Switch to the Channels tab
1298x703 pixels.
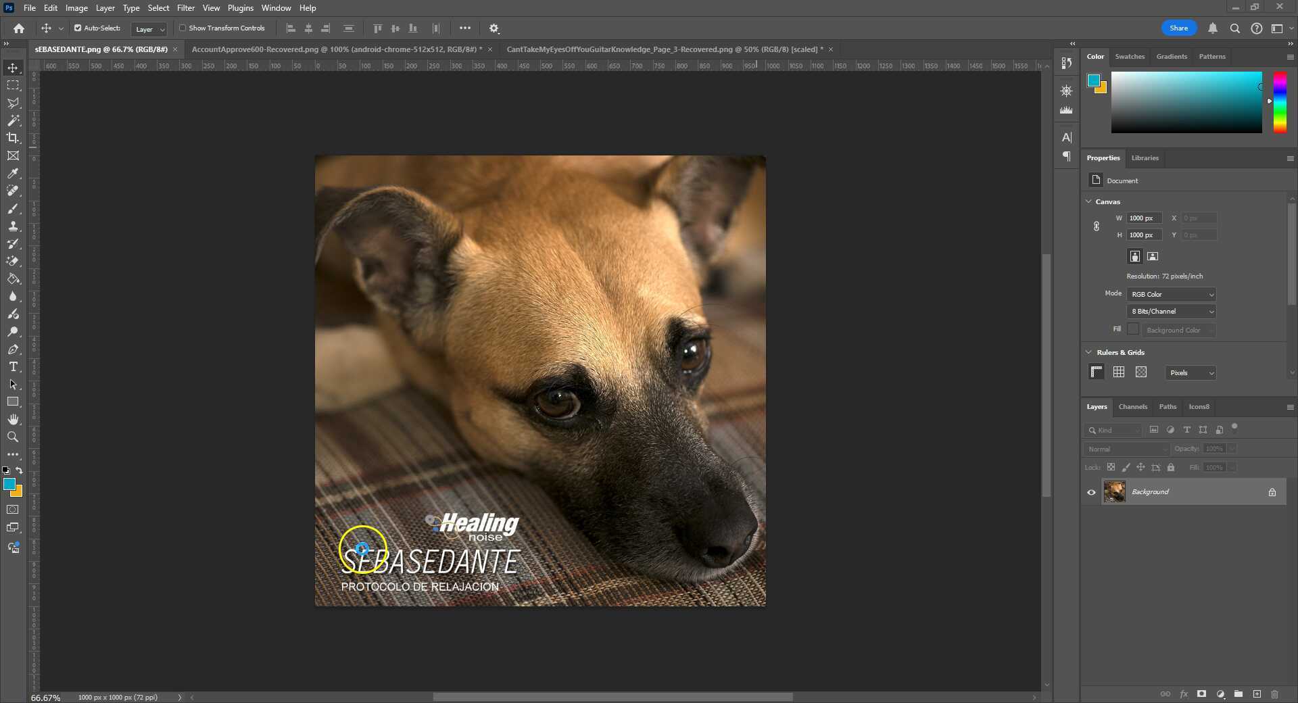(1132, 406)
